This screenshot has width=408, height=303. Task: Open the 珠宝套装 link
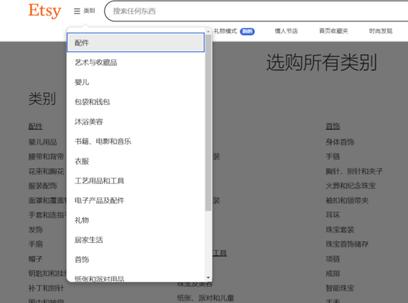(x=340, y=229)
